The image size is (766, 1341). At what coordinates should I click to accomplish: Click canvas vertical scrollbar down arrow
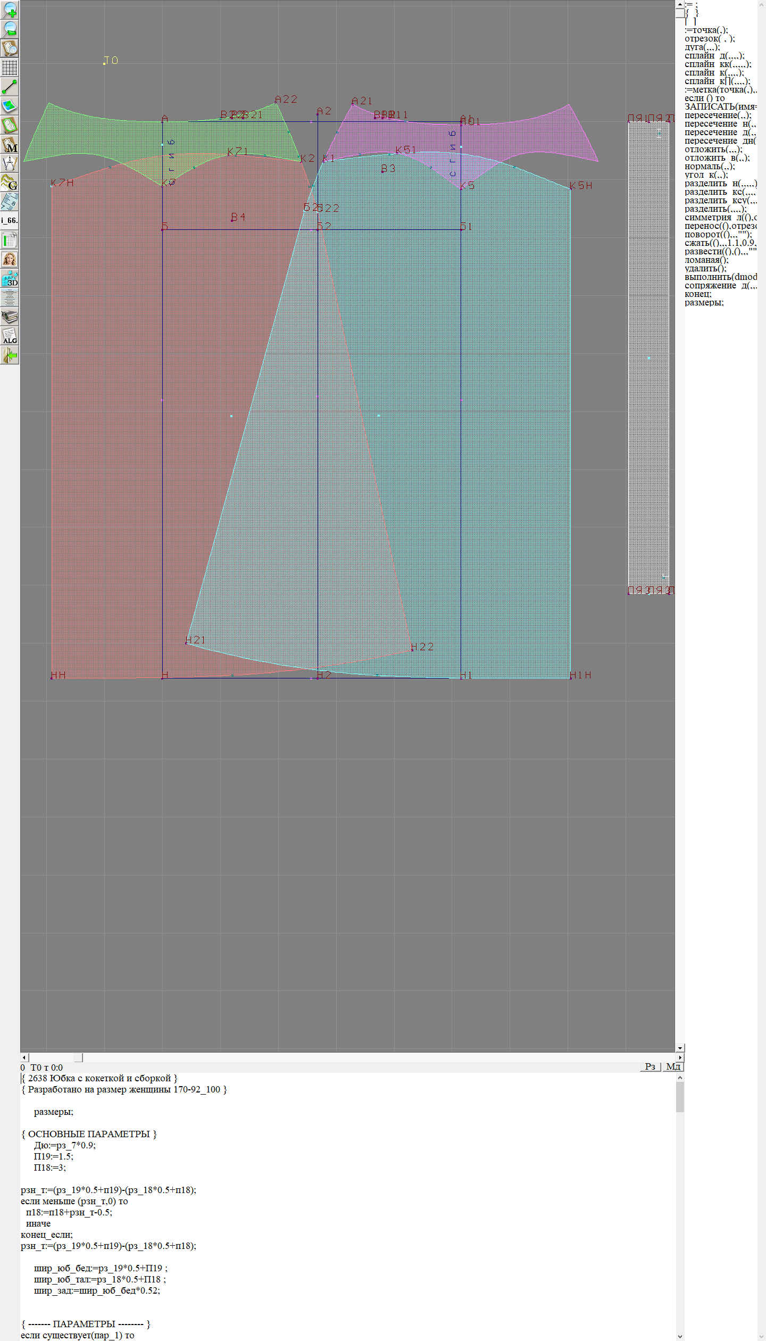[x=680, y=1048]
